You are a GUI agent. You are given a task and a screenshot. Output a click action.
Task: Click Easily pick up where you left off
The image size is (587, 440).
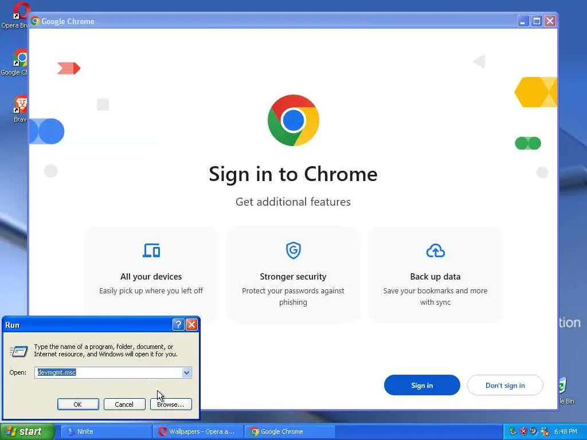click(151, 290)
